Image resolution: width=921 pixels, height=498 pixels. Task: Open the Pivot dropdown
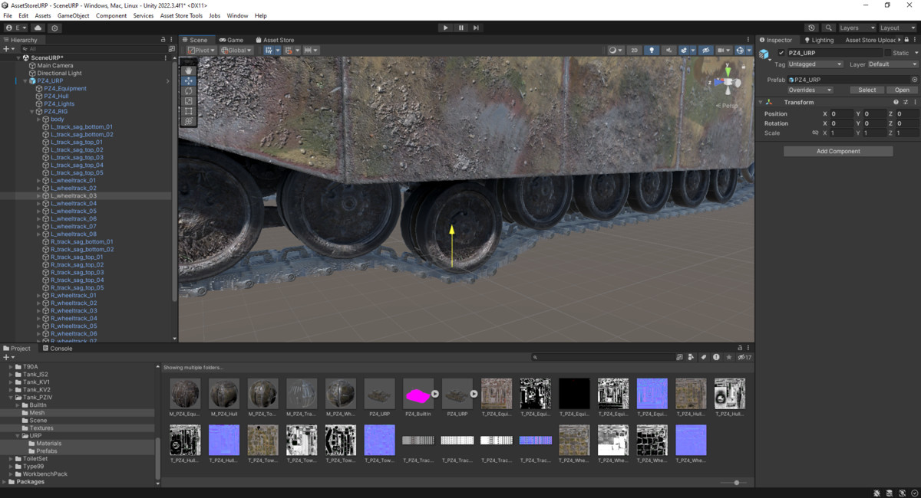pyautogui.click(x=202, y=50)
